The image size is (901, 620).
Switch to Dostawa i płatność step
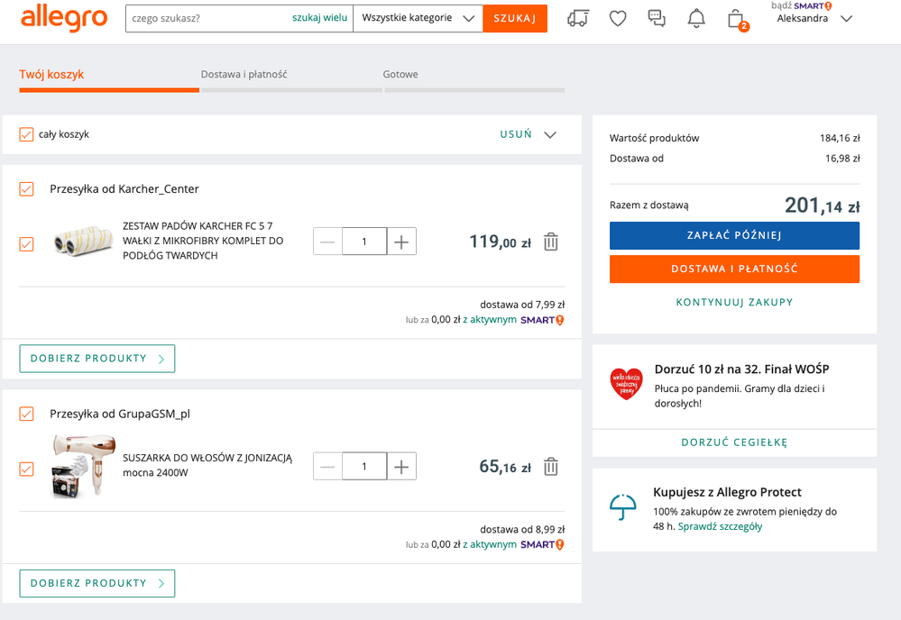[244, 74]
